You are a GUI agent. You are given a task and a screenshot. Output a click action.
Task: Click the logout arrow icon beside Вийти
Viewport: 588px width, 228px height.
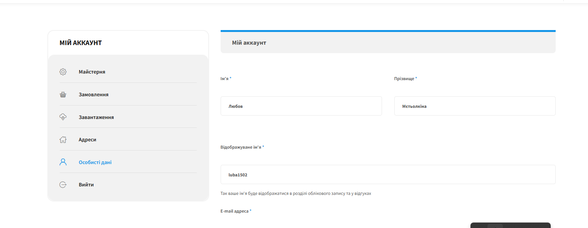[x=63, y=184]
